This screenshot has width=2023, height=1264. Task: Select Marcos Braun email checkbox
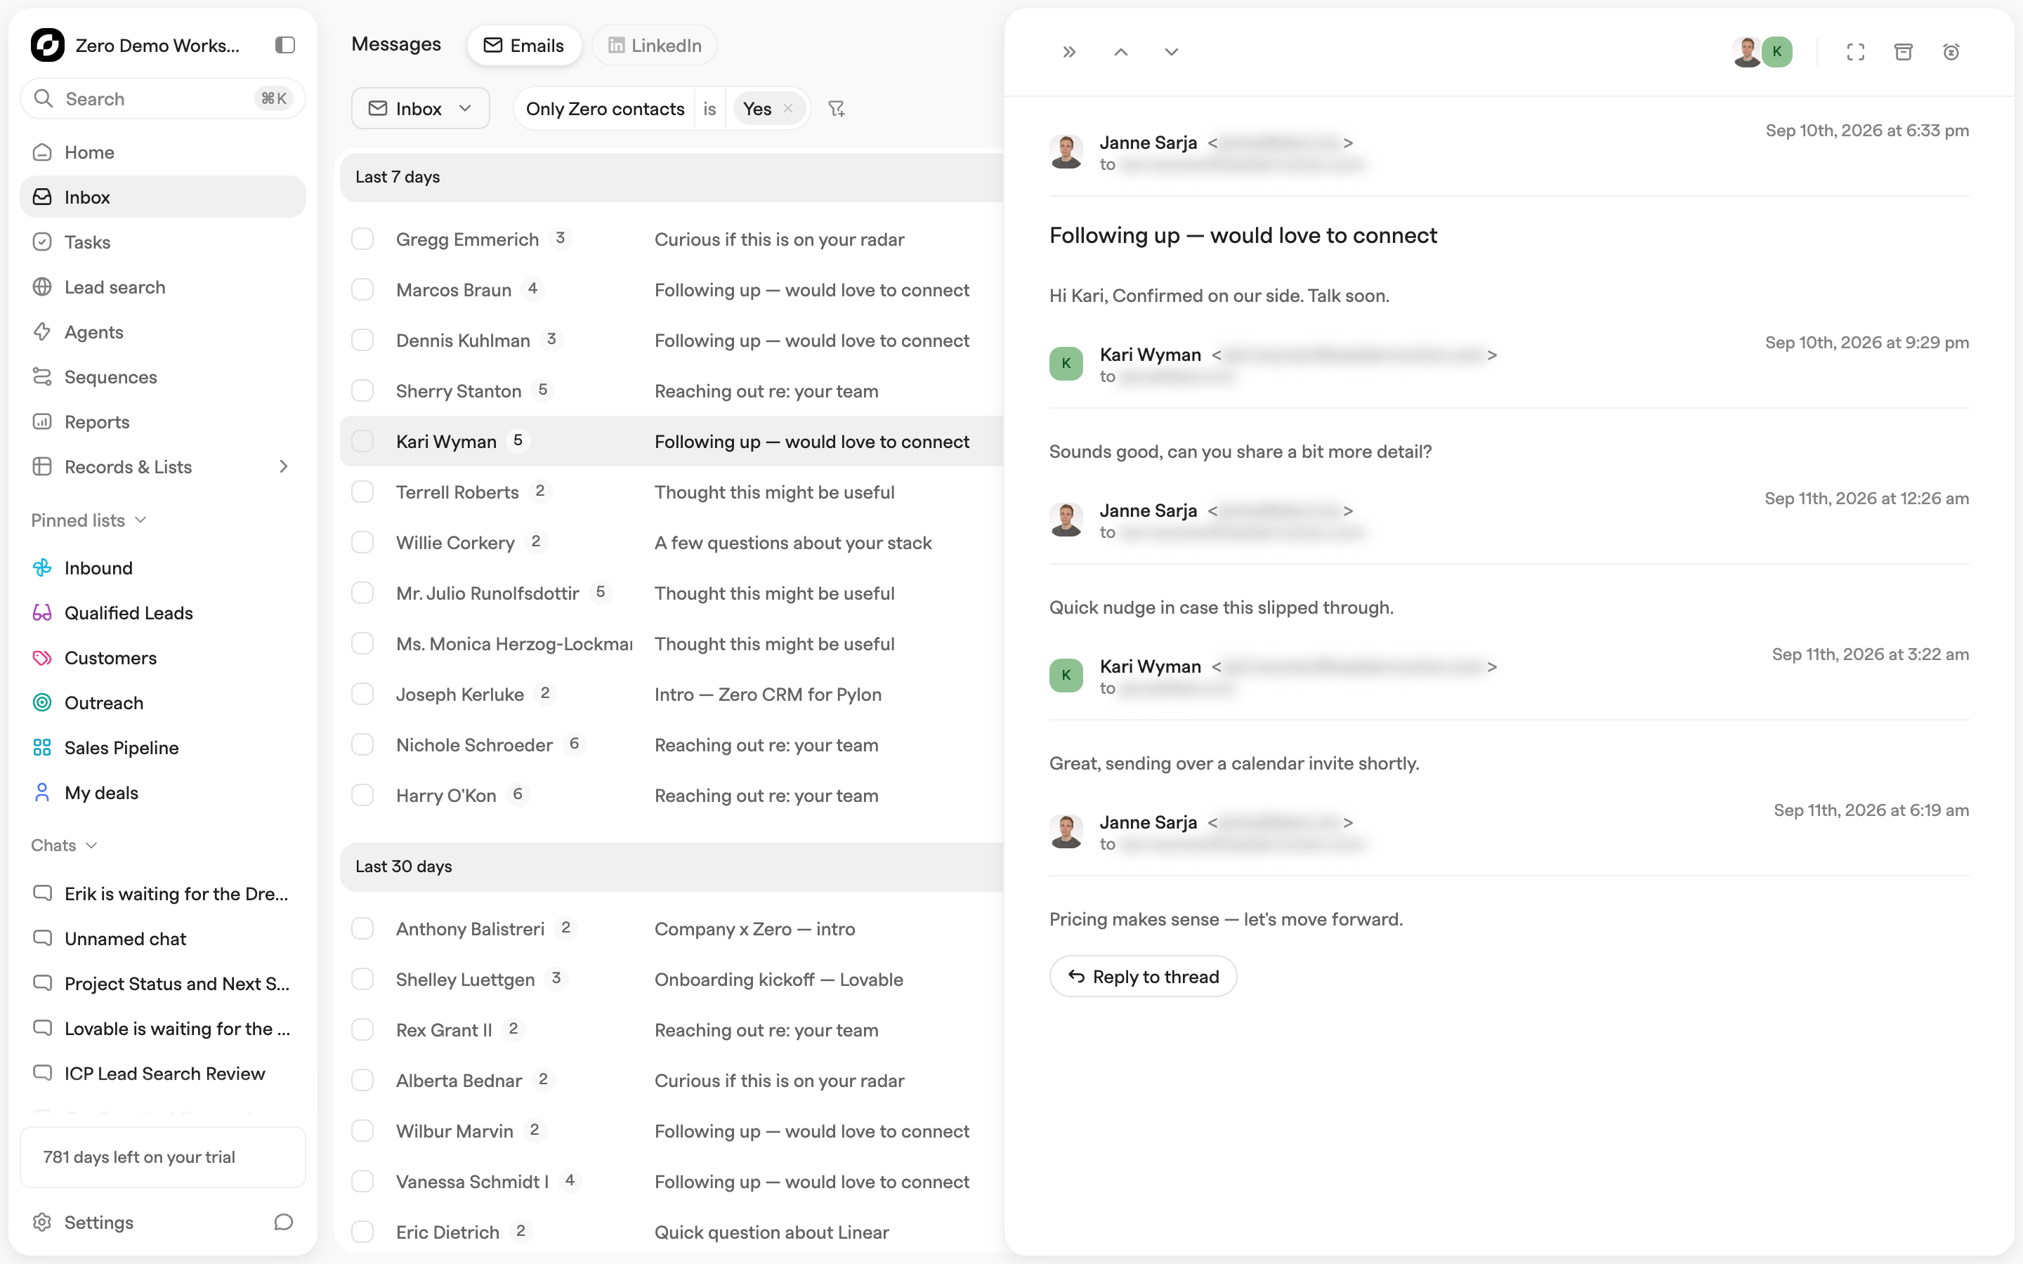[362, 290]
